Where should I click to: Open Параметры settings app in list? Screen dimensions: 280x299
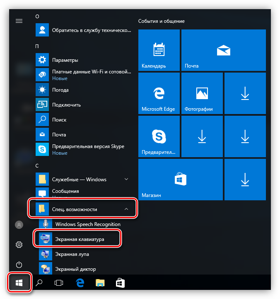83,60
